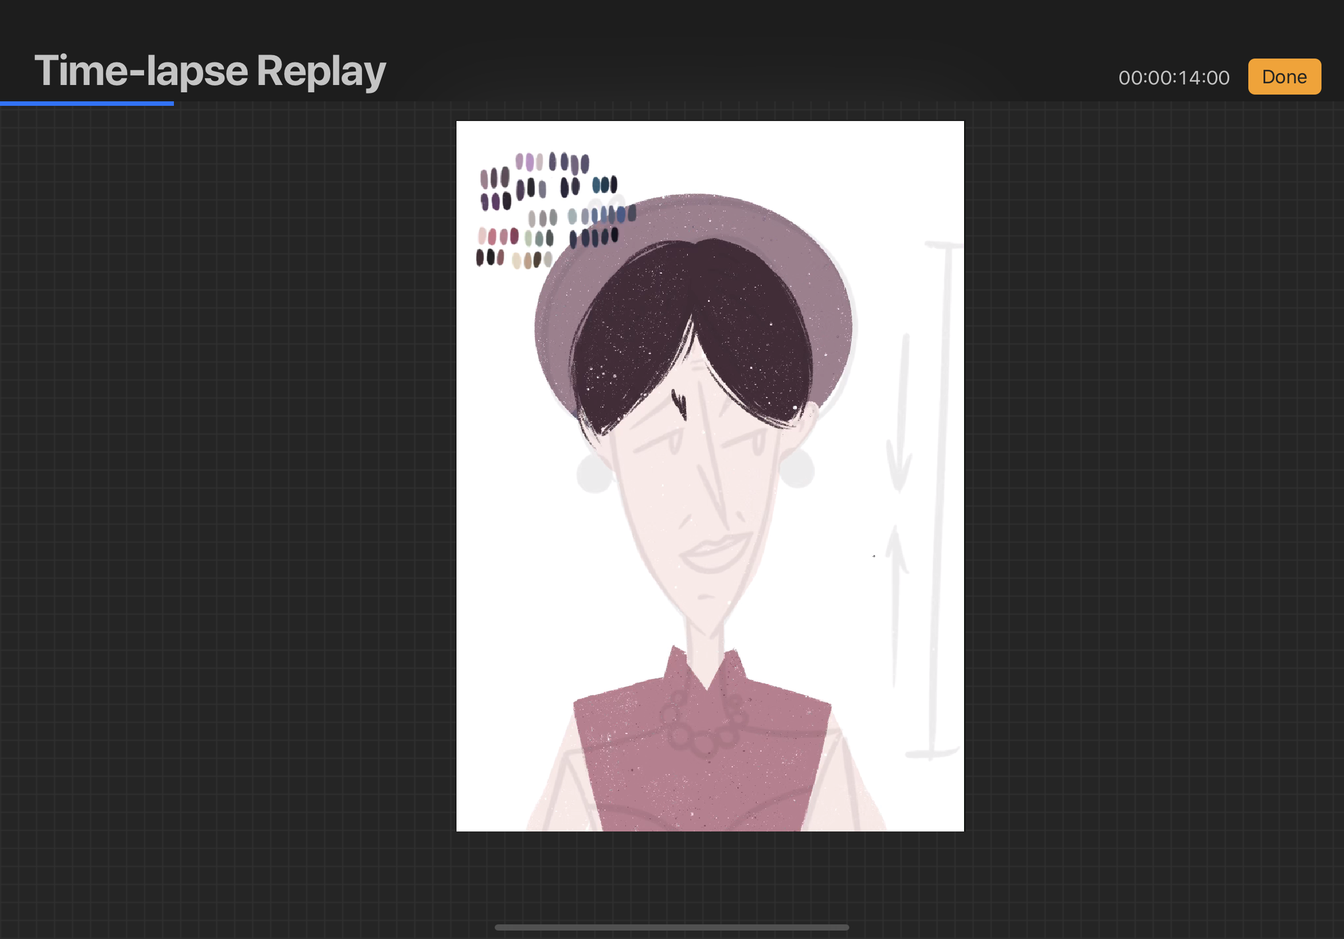Image resolution: width=1344 pixels, height=939 pixels.
Task: Tap the orange Done button
Action: click(x=1284, y=77)
